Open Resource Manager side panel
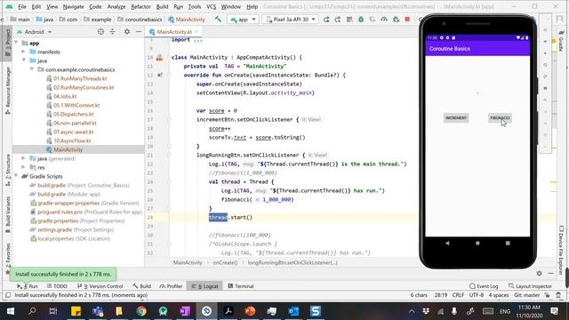569x320 pixels. coord(8,91)
